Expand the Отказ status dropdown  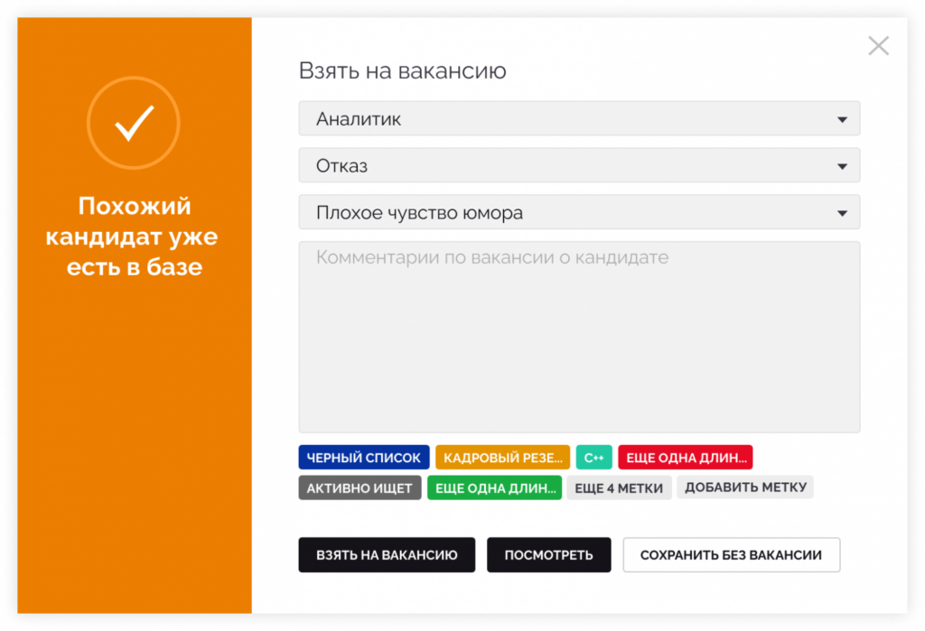579,166
